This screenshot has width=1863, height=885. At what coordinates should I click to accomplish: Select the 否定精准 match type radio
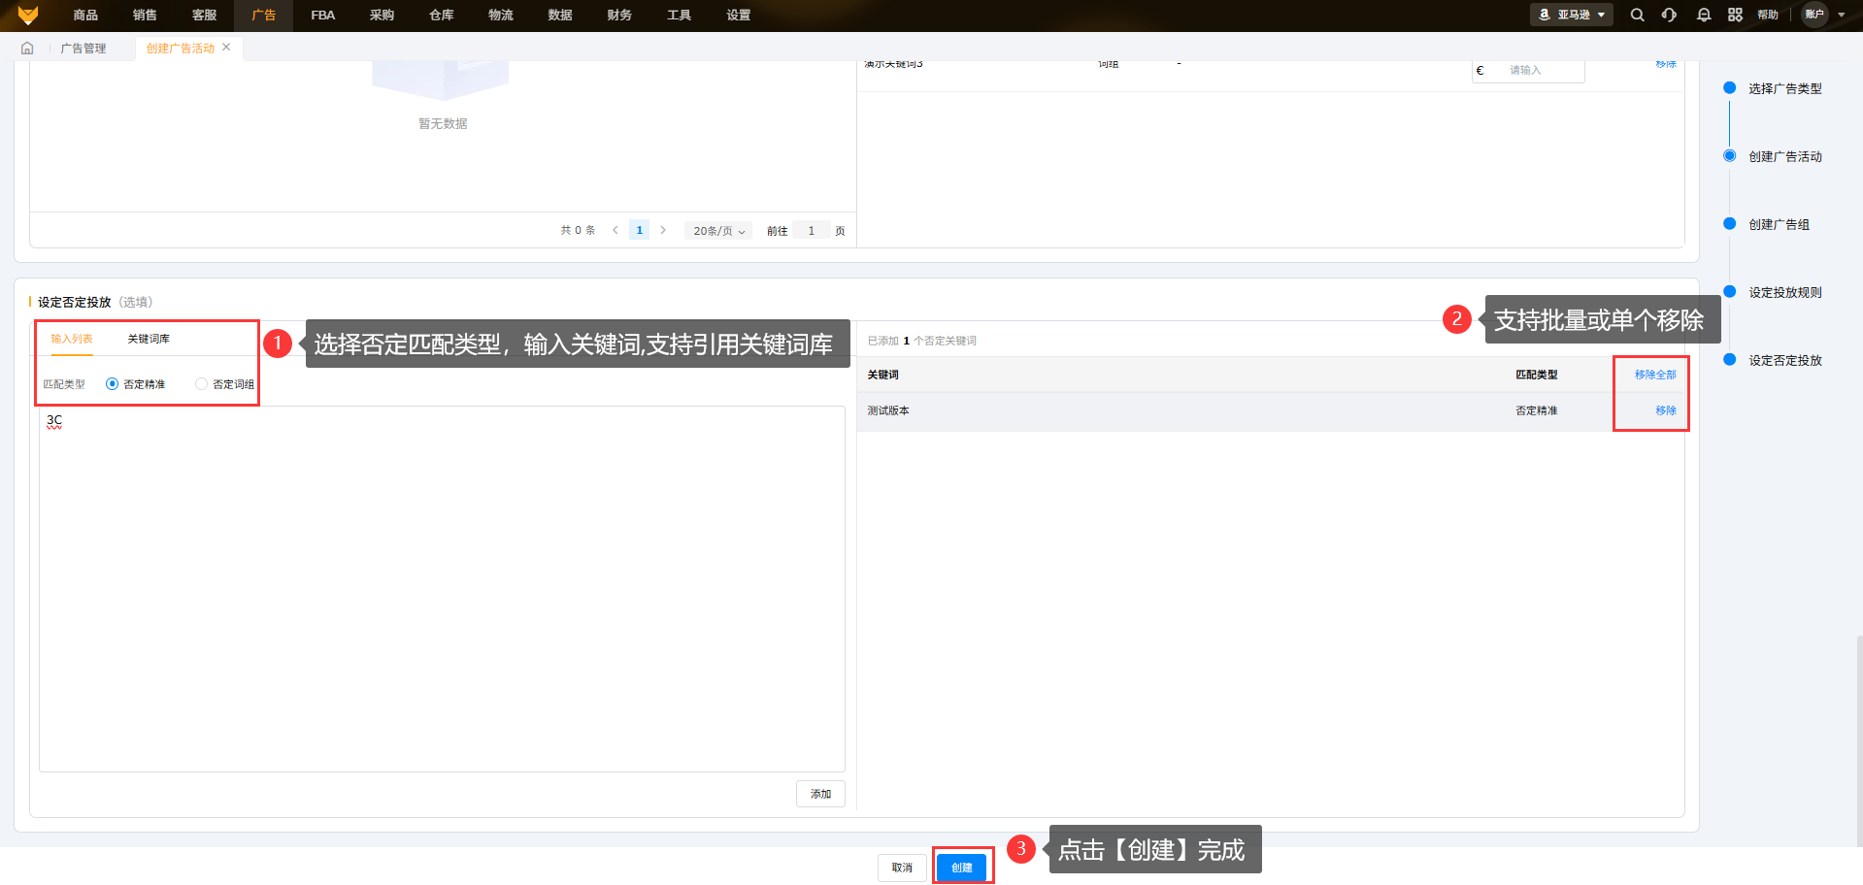pyautogui.click(x=112, y=384)
